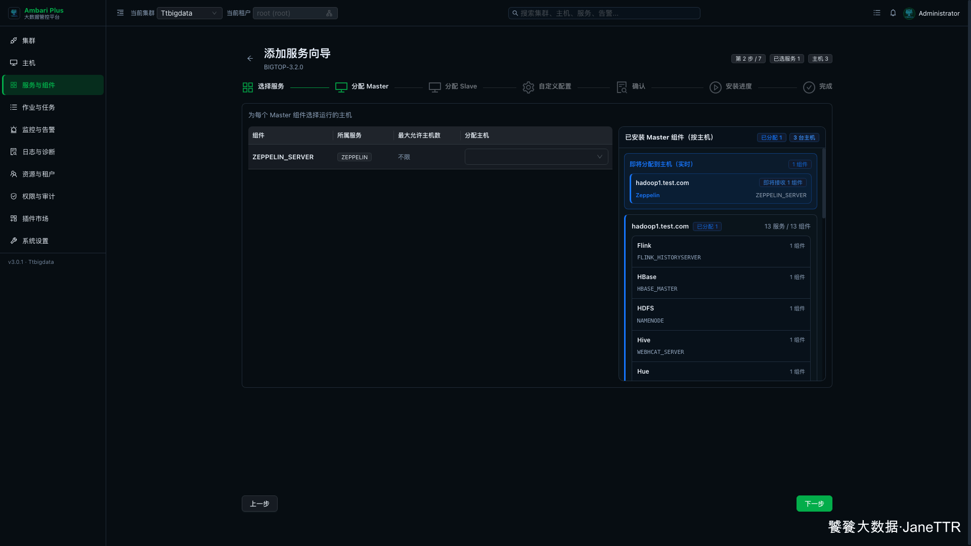
Task: Click the 资源与租户 sidebar icon
Action: 14,174
